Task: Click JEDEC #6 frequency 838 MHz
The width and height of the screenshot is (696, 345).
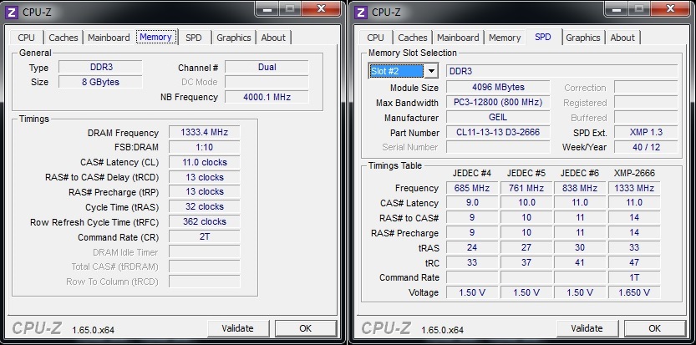Action: [580, 188]
